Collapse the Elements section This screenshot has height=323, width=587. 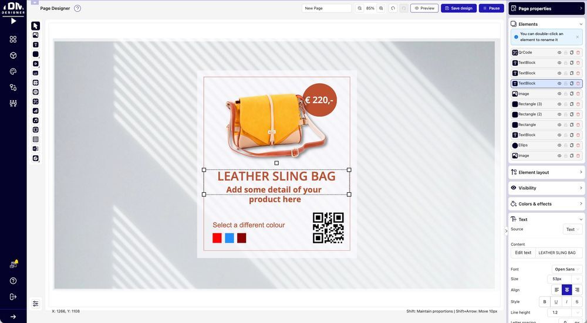coord(546,24)
